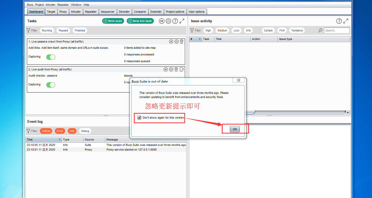Toggle Paused filter in Tasks
Viewport: 372px width, 198px height.
pos(63,30)
